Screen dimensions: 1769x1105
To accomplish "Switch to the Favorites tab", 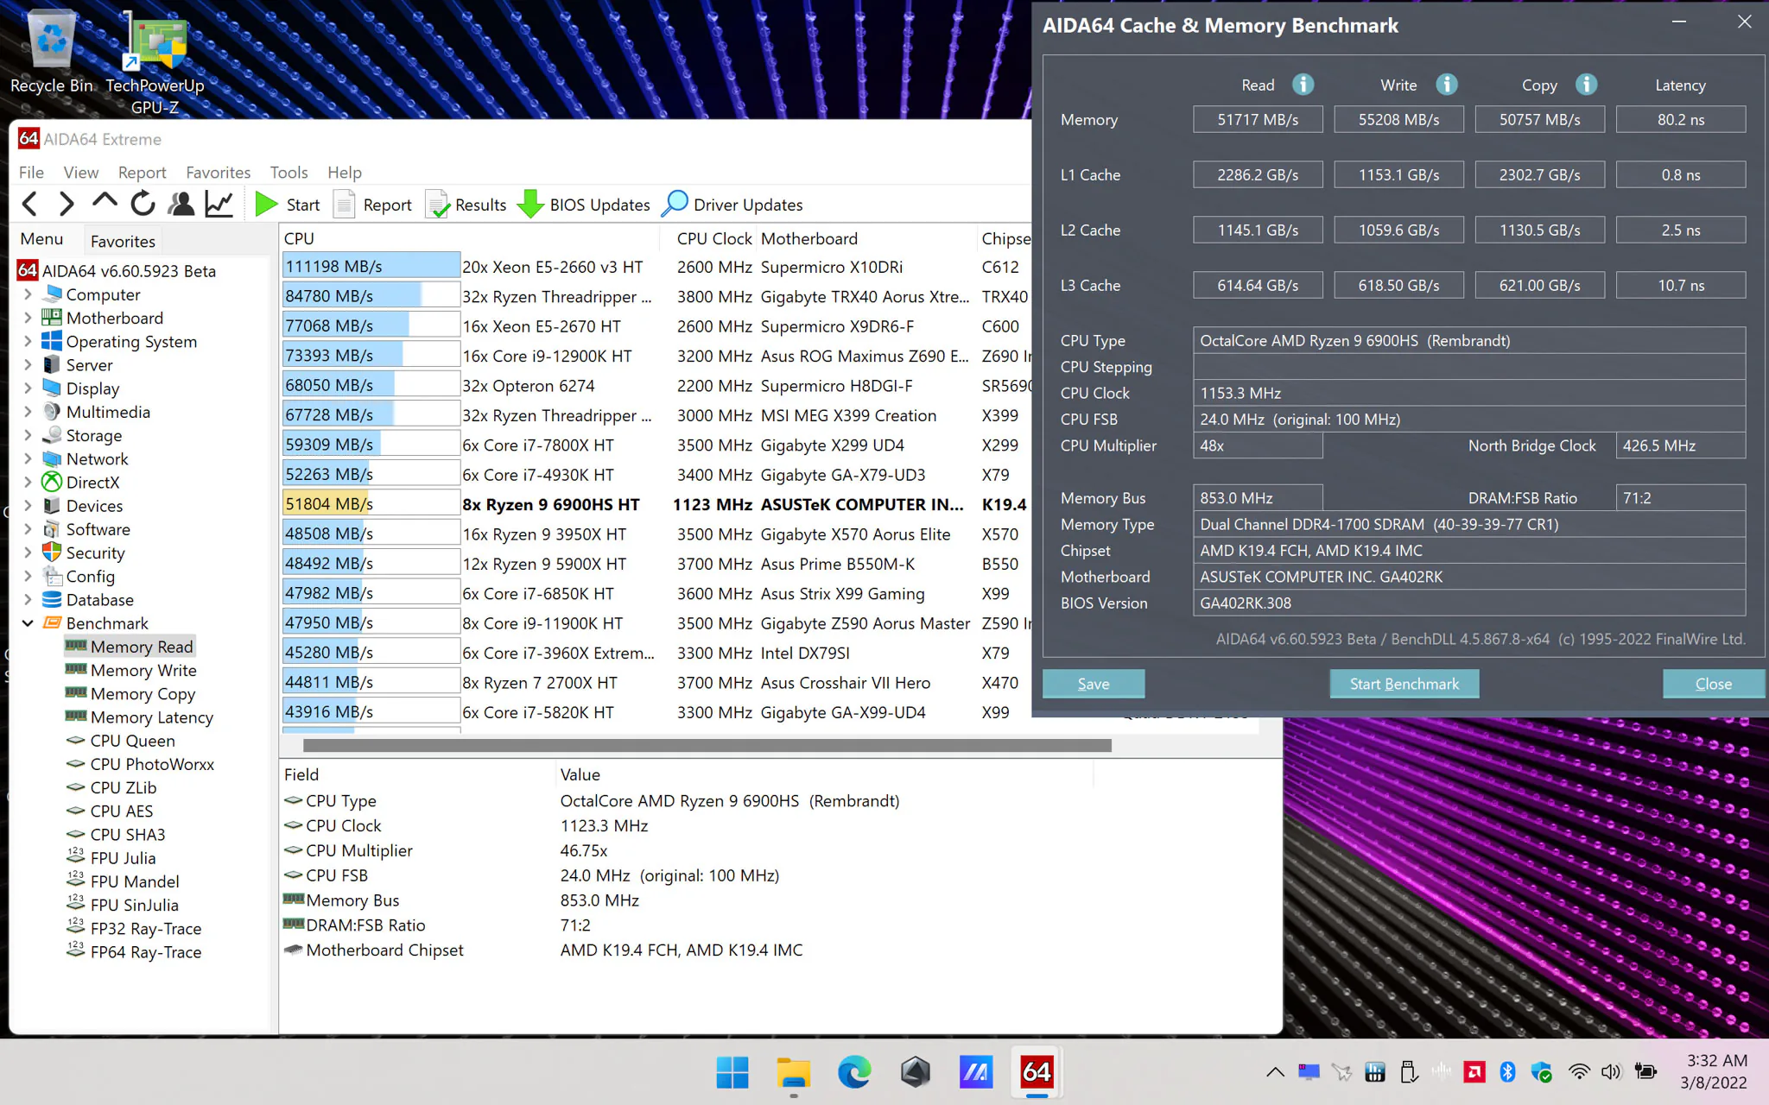I will (x=123, y=241).
